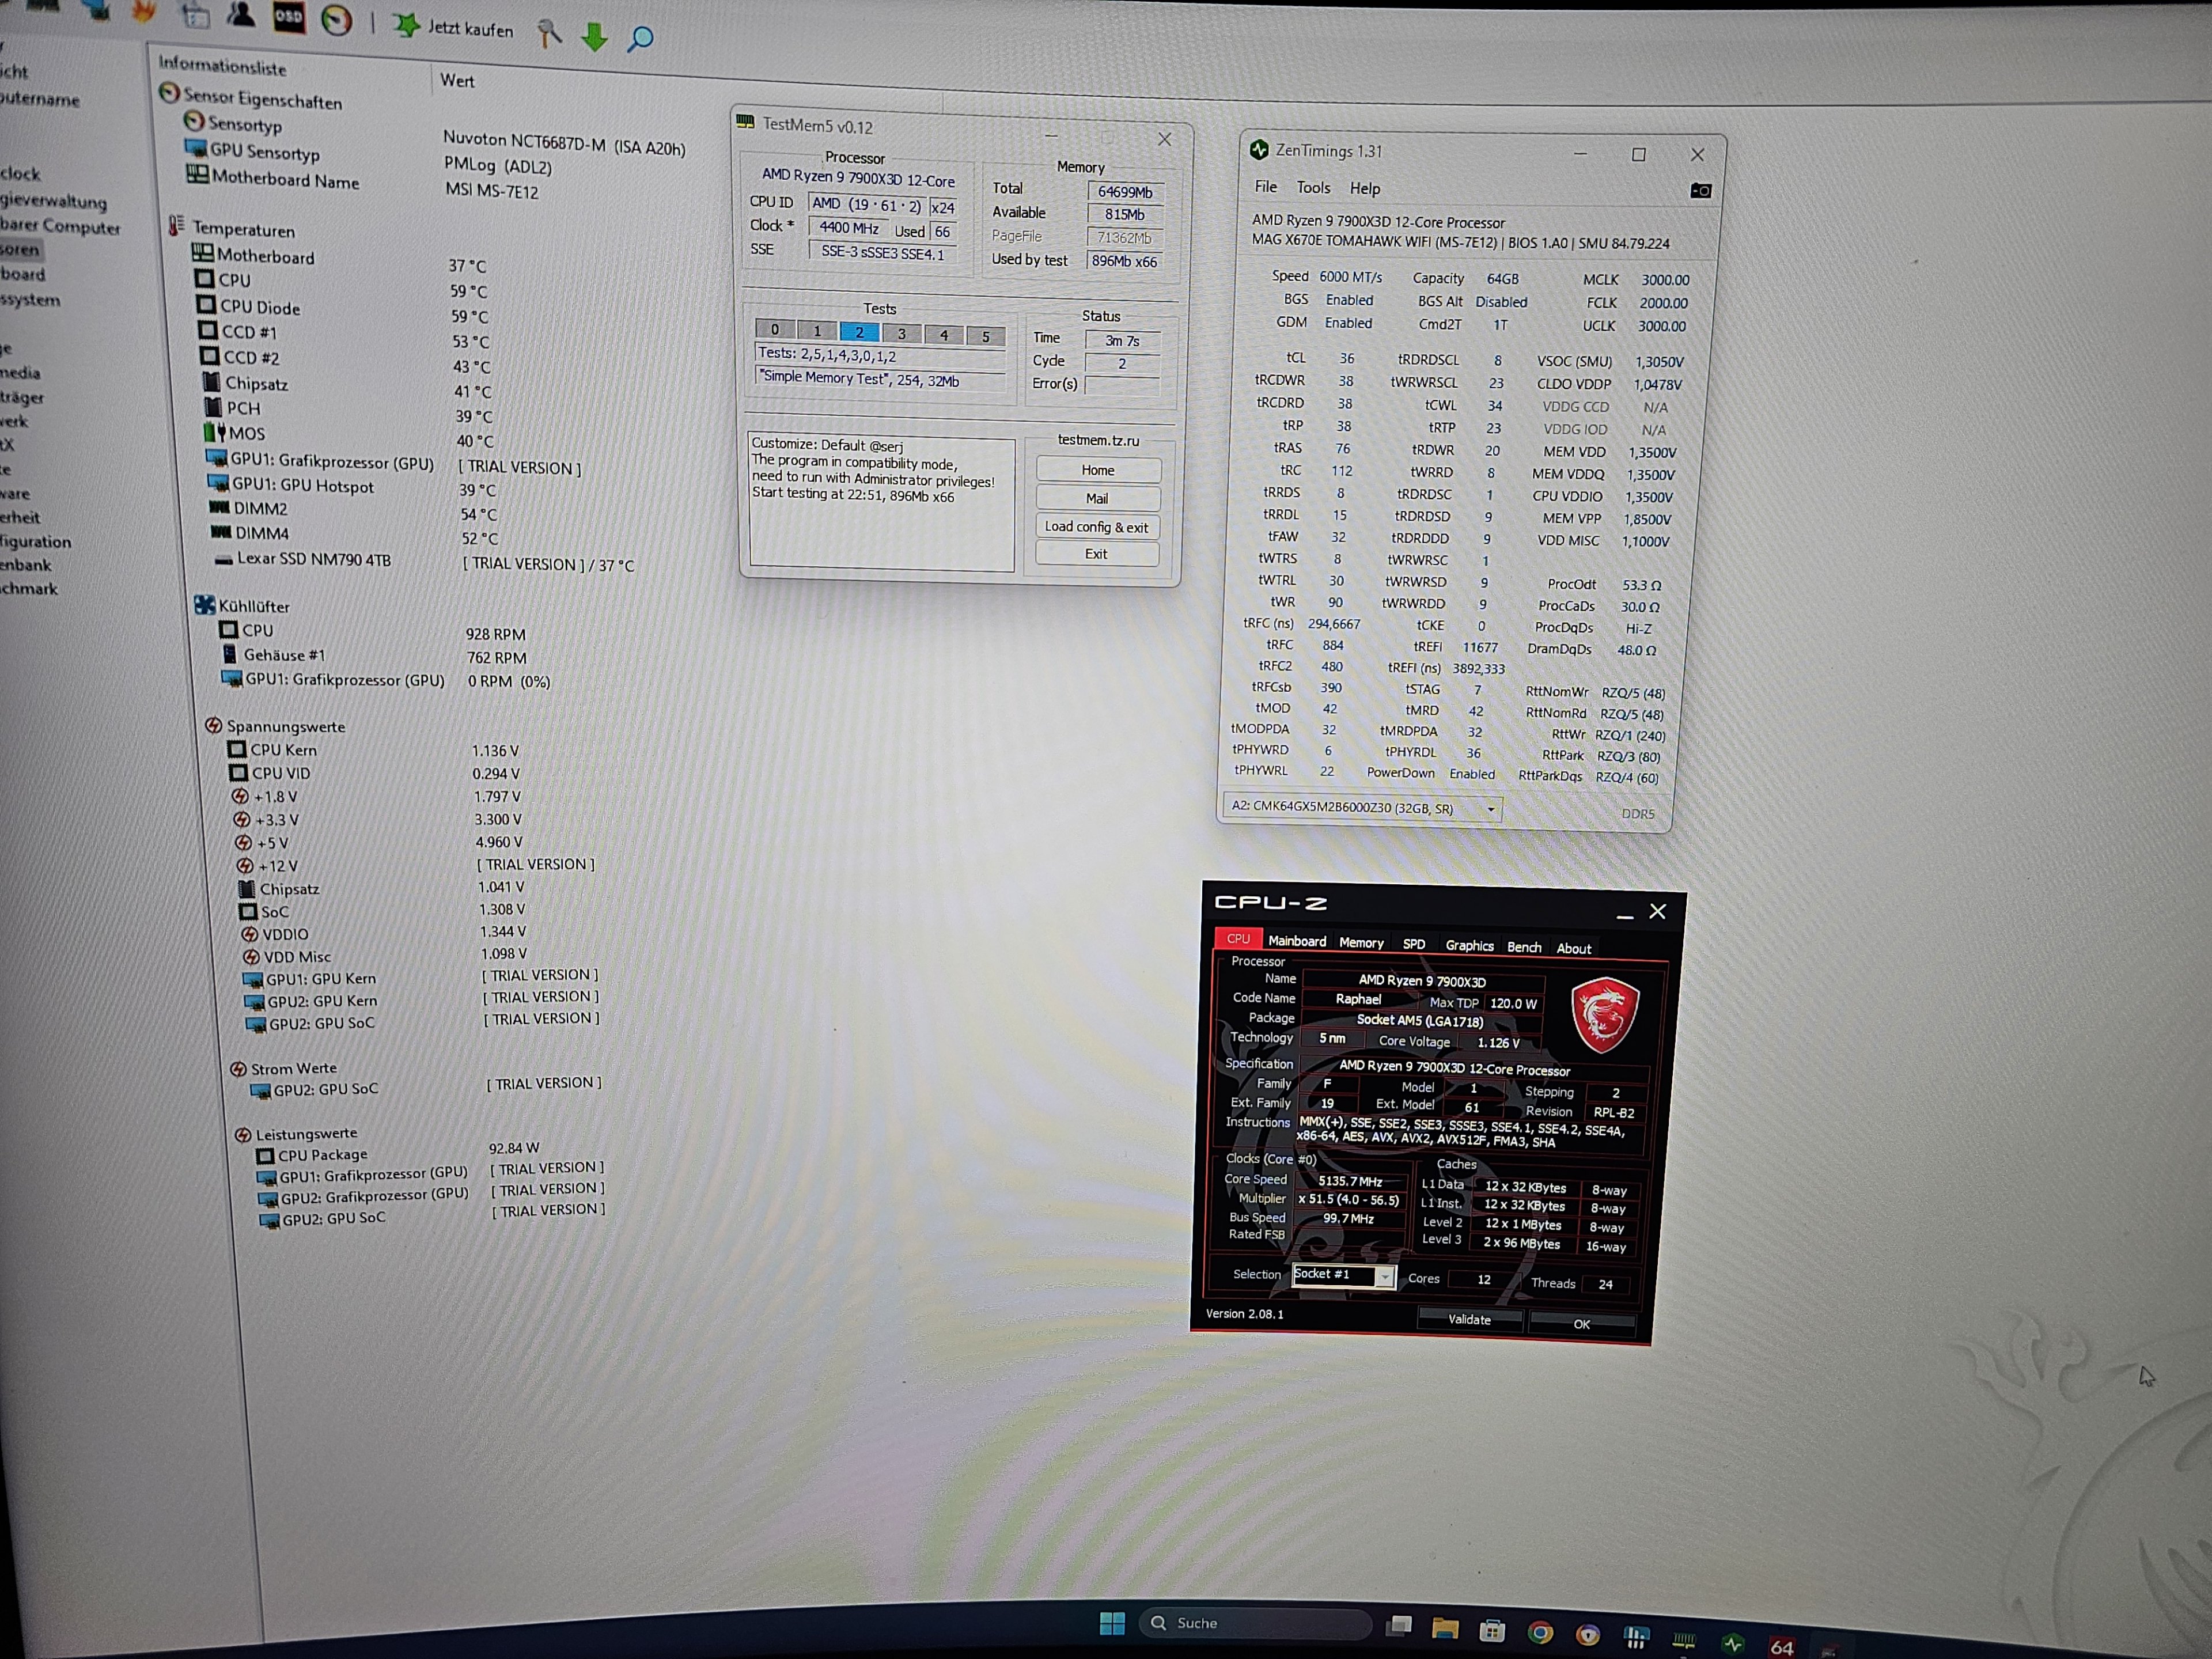Collapse the Temperaturen sensor group
The image size is (2212, 1659).
tap(244, 229)
